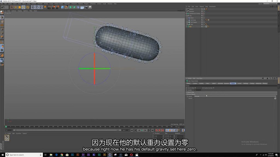Go to start of timeline
Image resolution: width=280 pixels, height=157 pixels.
[x=132, y=130]
